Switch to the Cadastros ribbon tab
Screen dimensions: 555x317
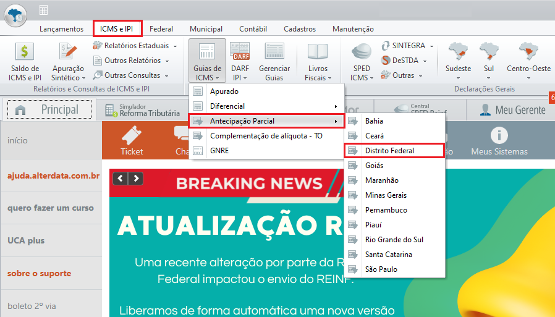pyautogui.click(x=300, y=29)
